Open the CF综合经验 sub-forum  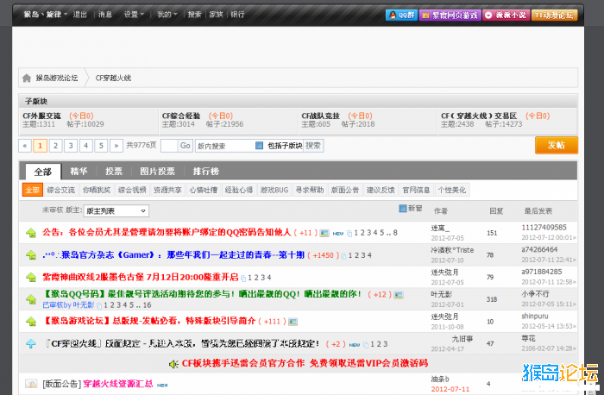click(x=181, y=116)
